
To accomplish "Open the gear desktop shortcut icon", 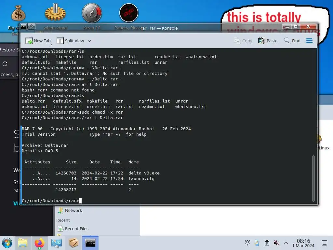I will [55, 12].
